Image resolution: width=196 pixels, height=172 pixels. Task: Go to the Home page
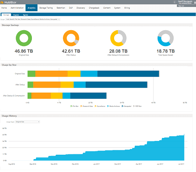(x=4, y=8)
